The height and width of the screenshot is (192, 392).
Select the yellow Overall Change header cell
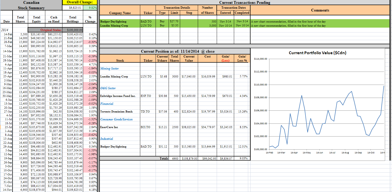tap(80, 2)
